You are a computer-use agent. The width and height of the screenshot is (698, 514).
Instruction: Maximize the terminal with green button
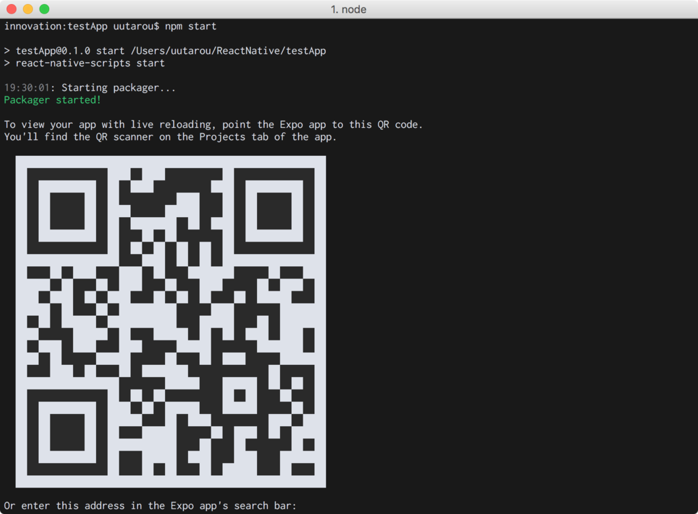click(44, 9)
